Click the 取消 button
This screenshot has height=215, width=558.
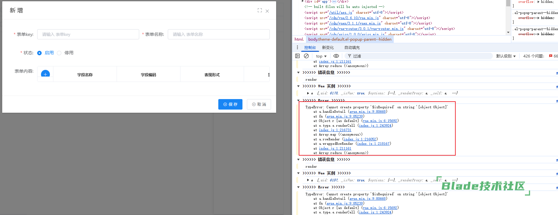(x=259, y=104)
